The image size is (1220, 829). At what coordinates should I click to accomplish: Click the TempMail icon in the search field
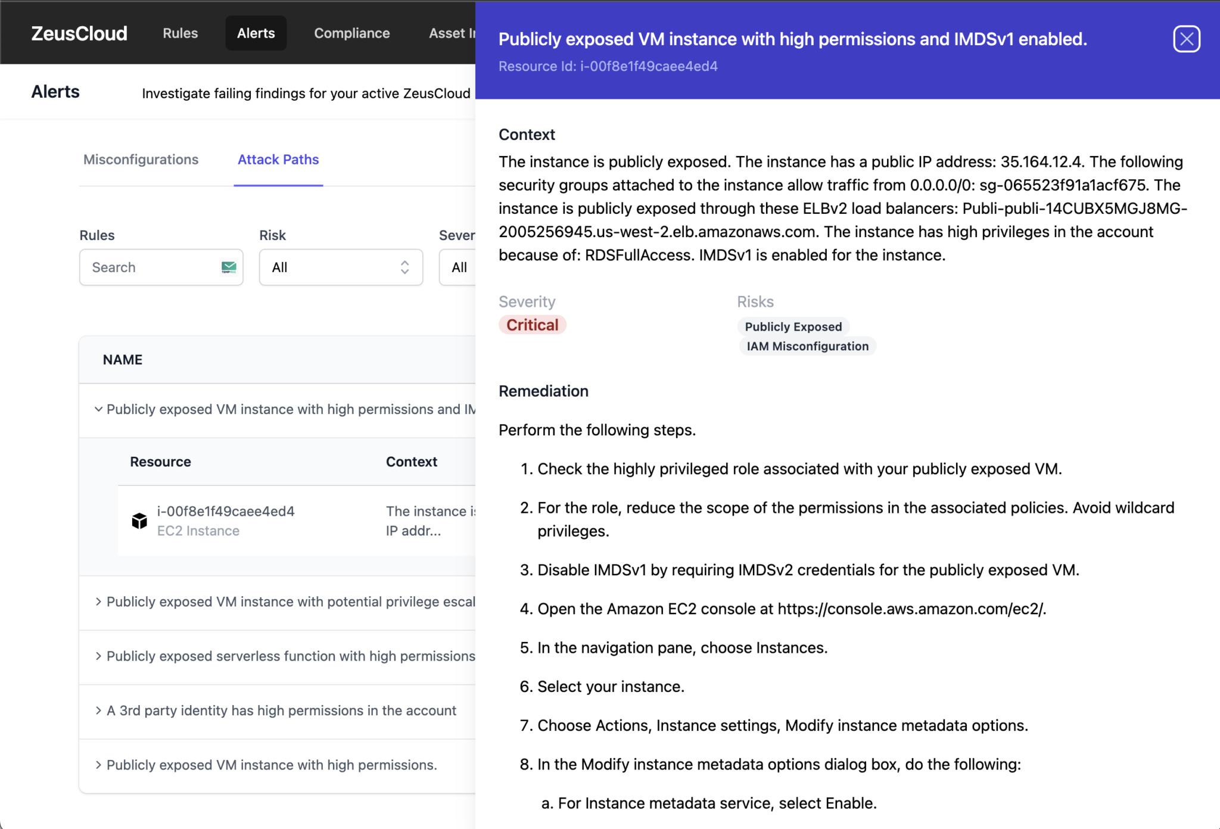[x=228, y=267]
